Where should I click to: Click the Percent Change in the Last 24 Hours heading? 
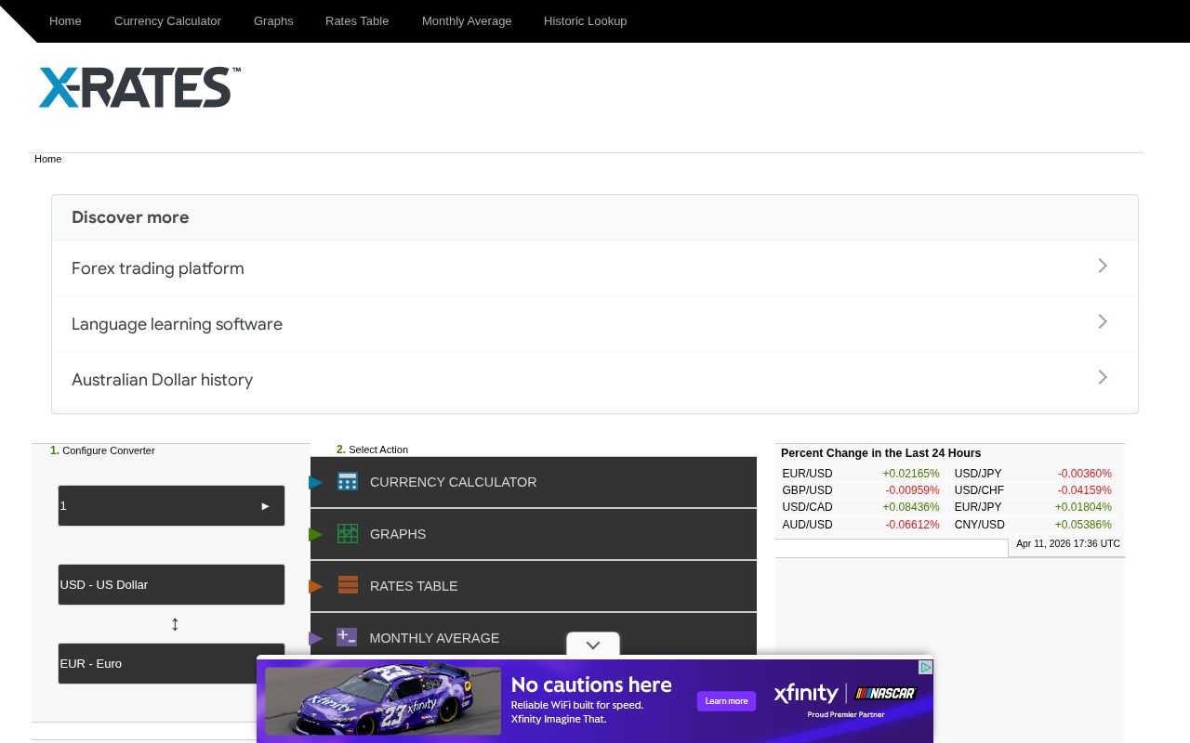tap(880, 453)
